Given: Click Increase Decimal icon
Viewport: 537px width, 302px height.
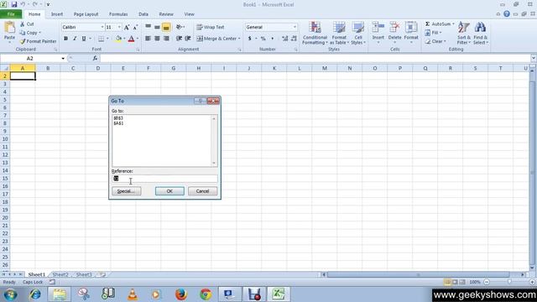Looking at the screenshot, I should coord(285,39).
